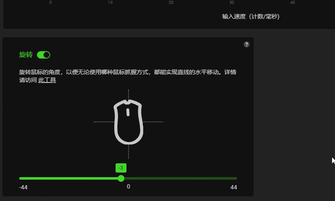Click the -3 value label above slider

coord(121,168)
